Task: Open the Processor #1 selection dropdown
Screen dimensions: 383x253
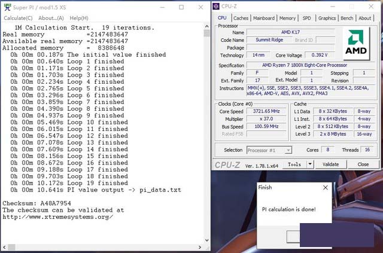Action: (269, 150)
